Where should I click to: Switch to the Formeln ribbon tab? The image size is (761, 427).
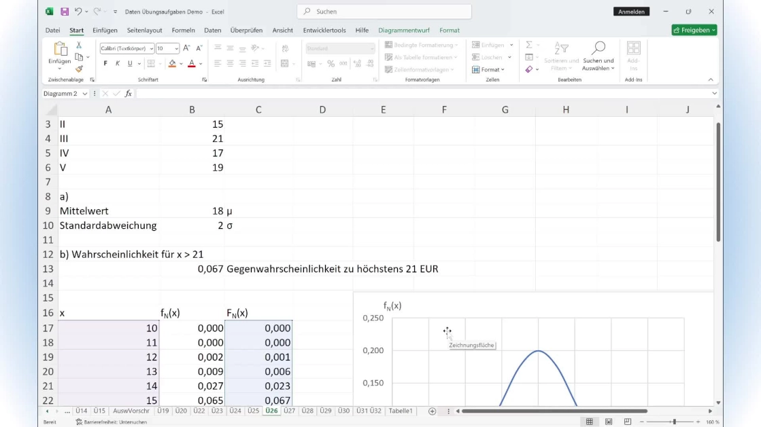(183, 30)
